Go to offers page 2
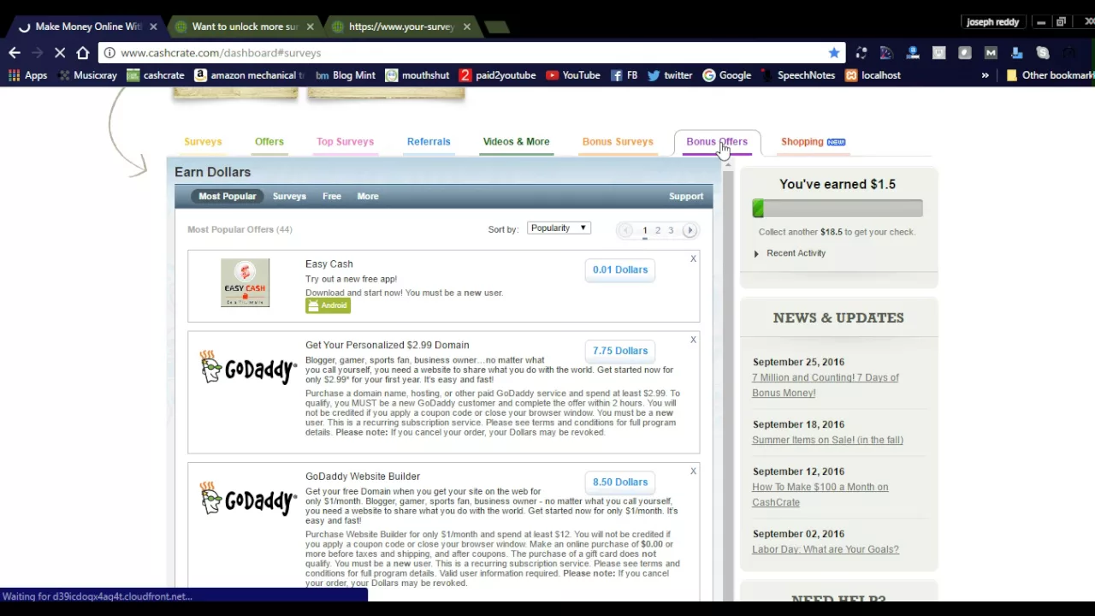Image resolution: width=1095 pixels, height=616 pixels. pos(658,230)
